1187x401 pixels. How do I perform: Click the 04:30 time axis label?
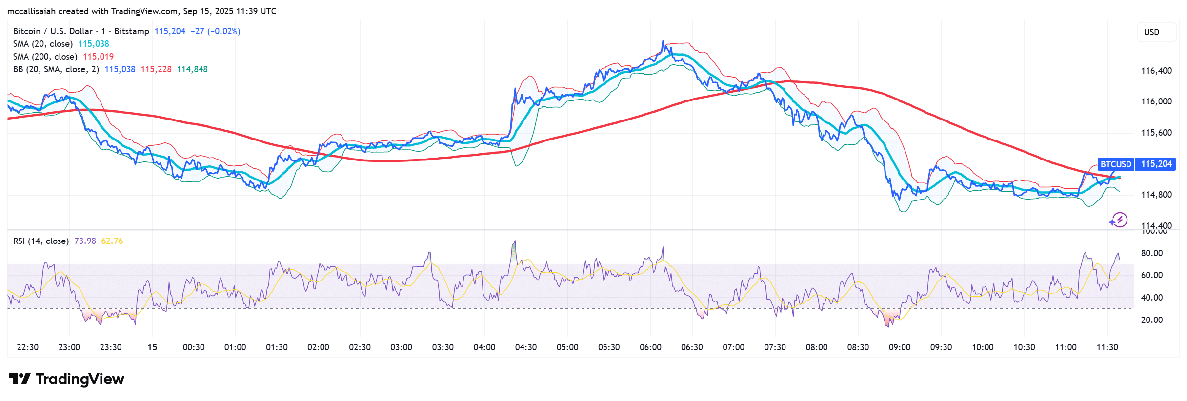pos(526,347)
